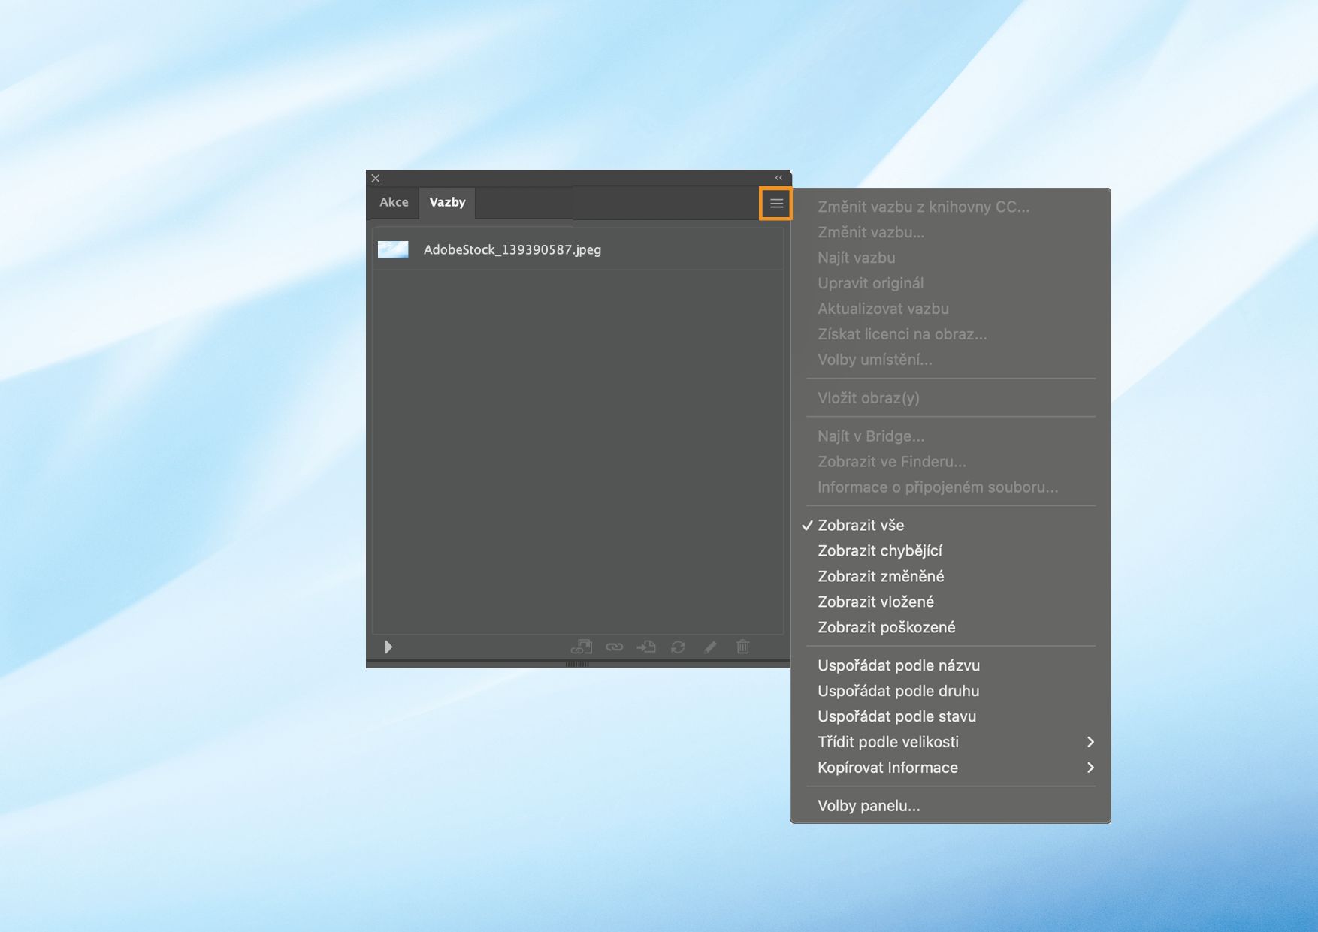Open the Vazby panel menu
This screenshot has height=932, width=1318.
tap(777, 203)
